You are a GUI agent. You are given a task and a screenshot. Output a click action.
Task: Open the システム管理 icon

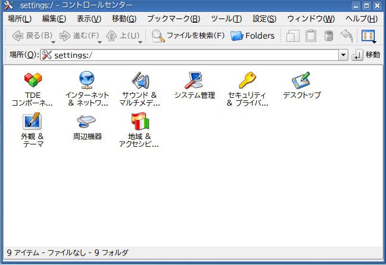click(194, 80)
